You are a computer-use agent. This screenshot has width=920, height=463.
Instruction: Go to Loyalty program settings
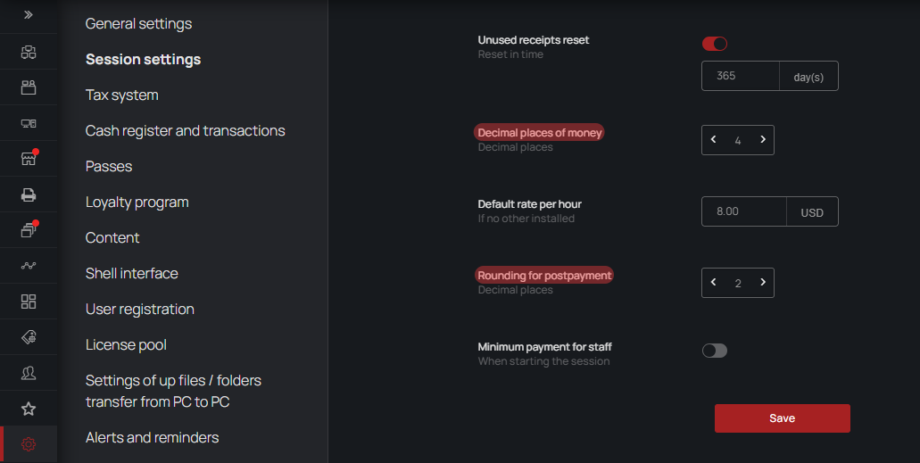[x=137, y=203]
